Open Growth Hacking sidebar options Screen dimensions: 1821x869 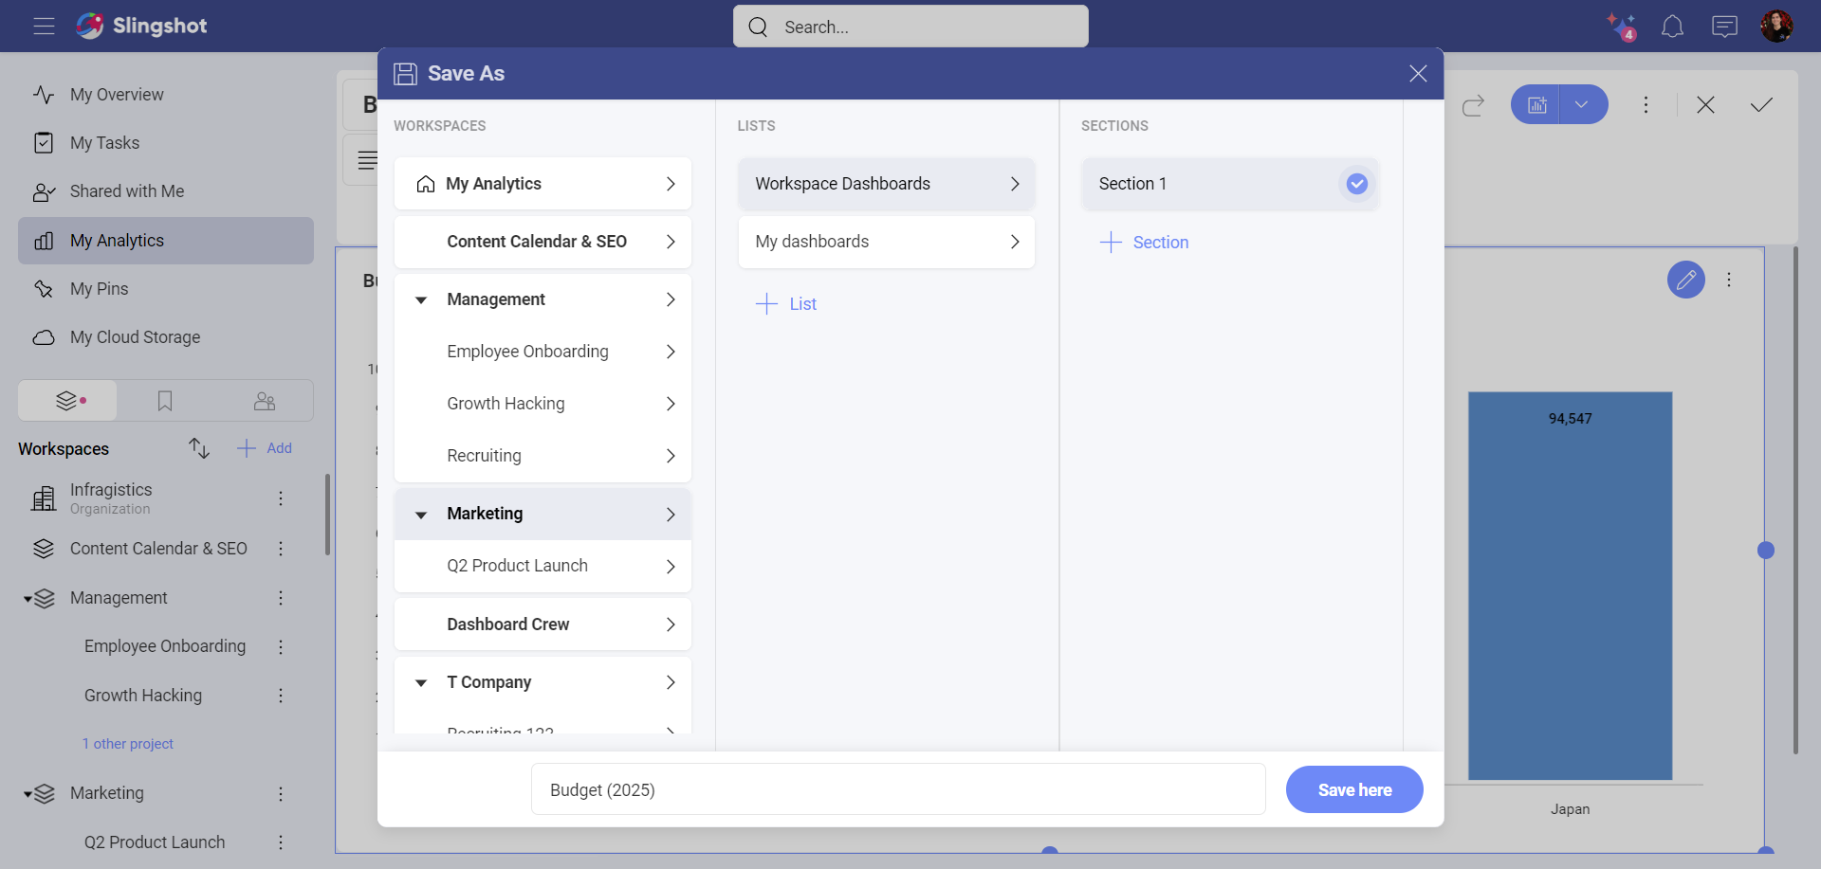click(x=281, y=696)
